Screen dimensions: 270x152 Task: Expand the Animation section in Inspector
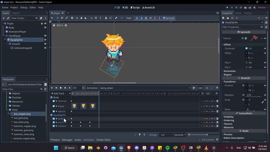tap(229, 71)
